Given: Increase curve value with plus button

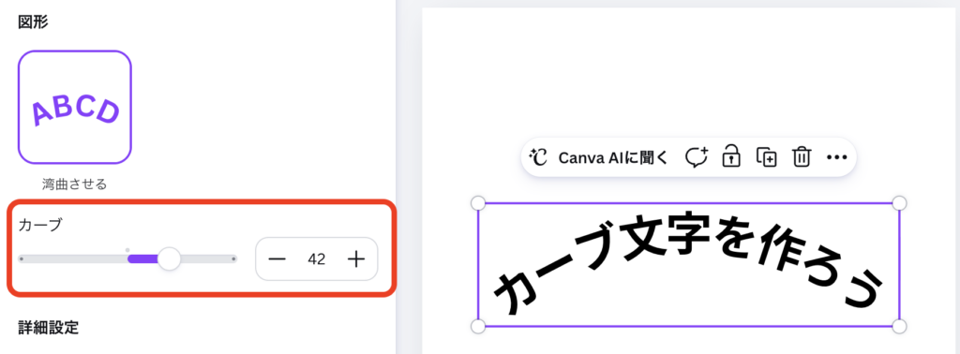Looking at the screenshot, I should click(x=355, y=259).
